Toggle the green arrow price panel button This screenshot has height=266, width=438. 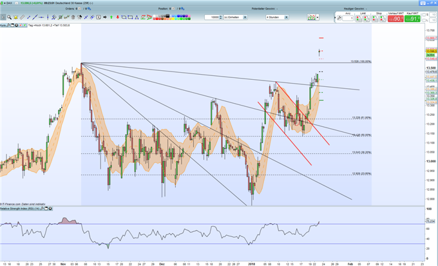[x=24, y=25]
